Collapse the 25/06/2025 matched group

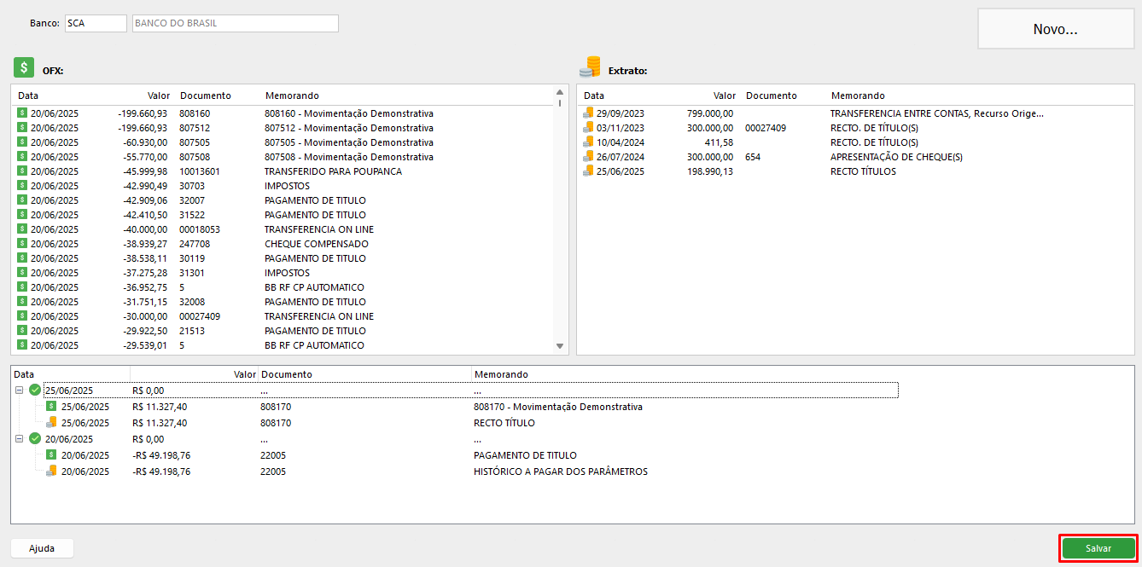(19, 390)
